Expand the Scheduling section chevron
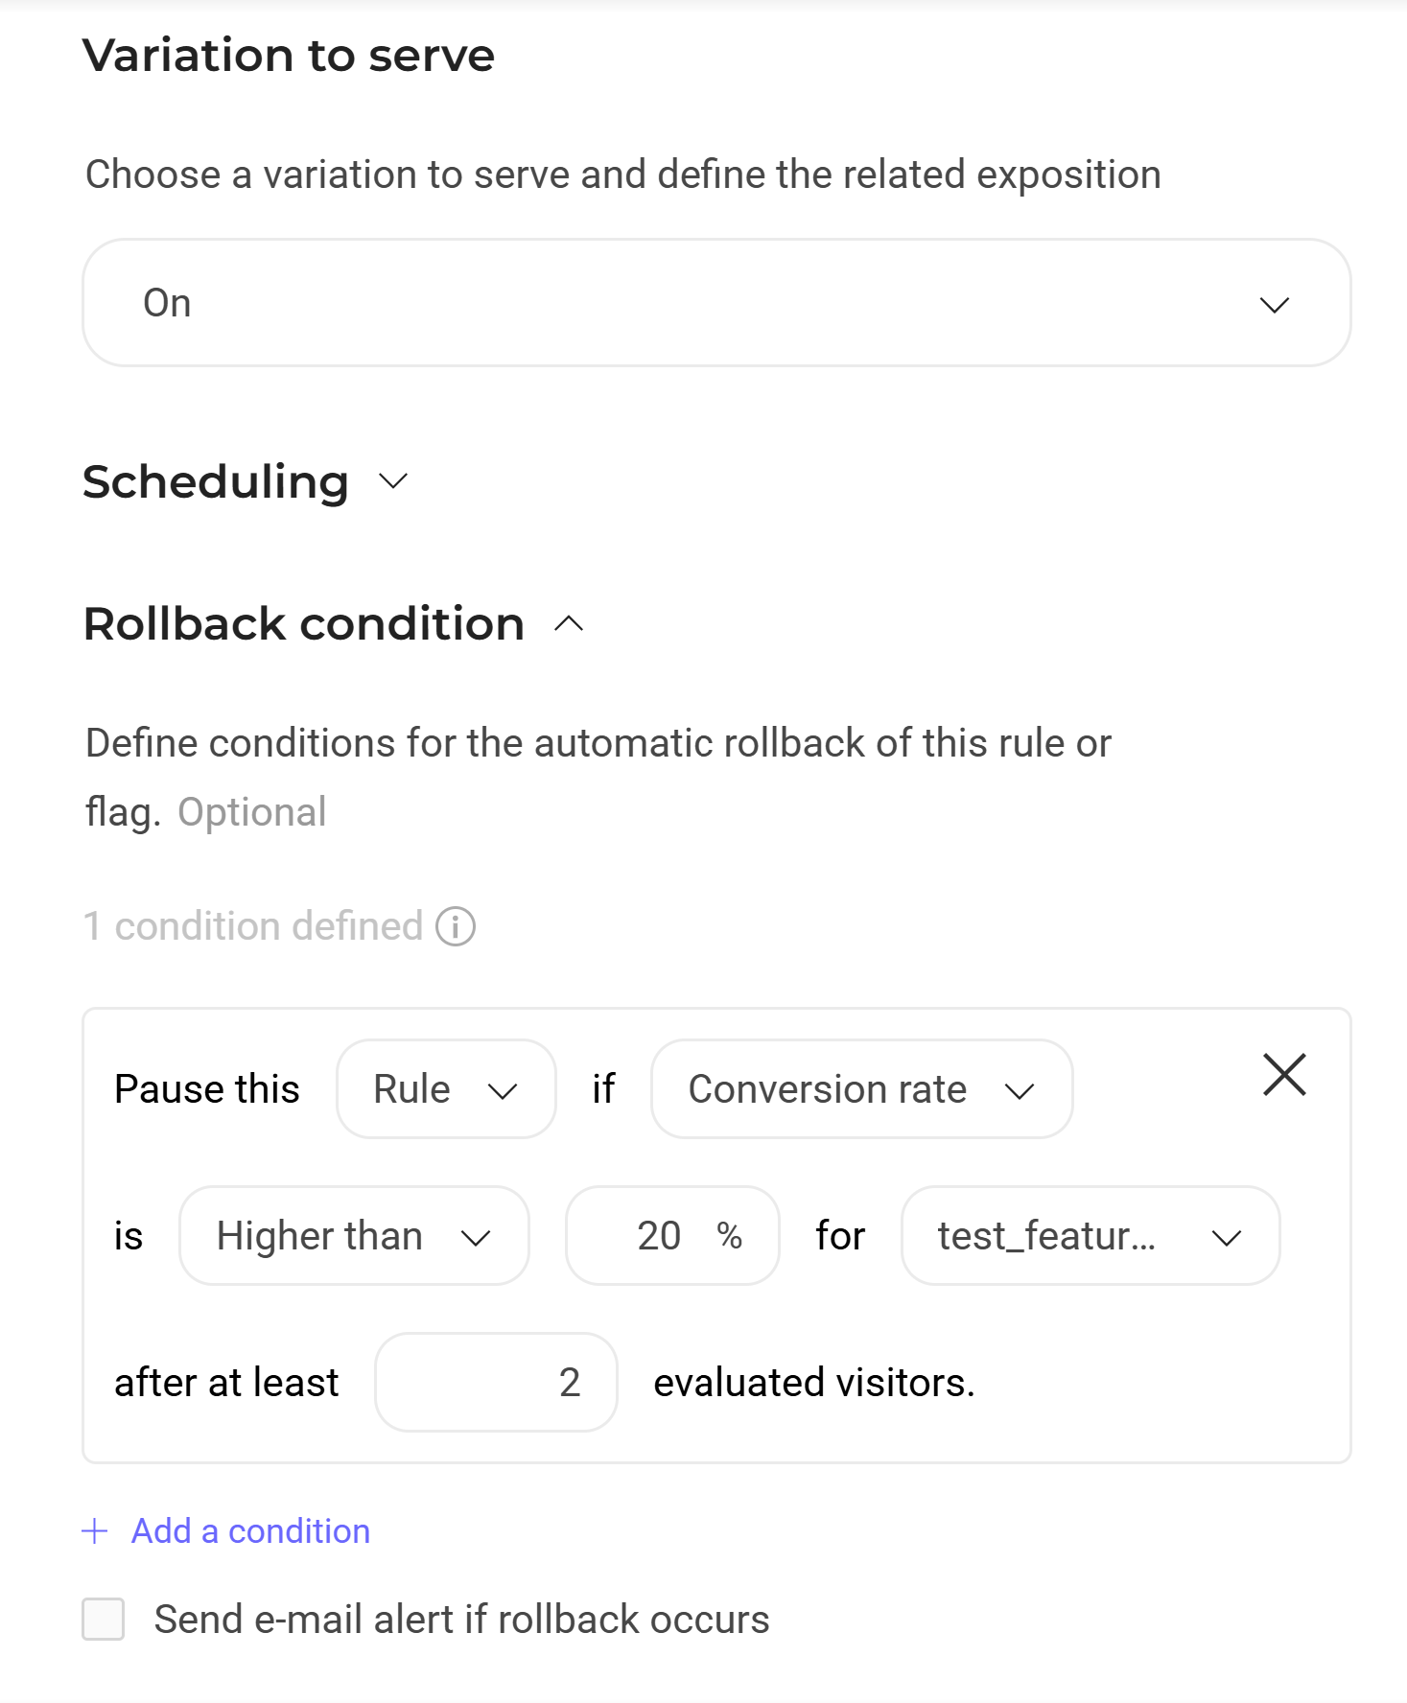 click(x=393, y=481)
